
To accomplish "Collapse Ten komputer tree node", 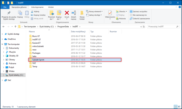I will pos(2,44).
